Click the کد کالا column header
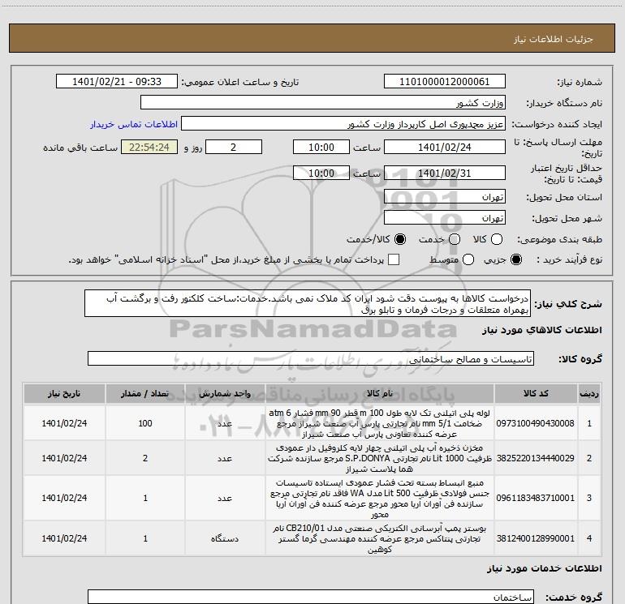This screenshot has height=604, width=625. pyautogui.click(x=536, y=393)
